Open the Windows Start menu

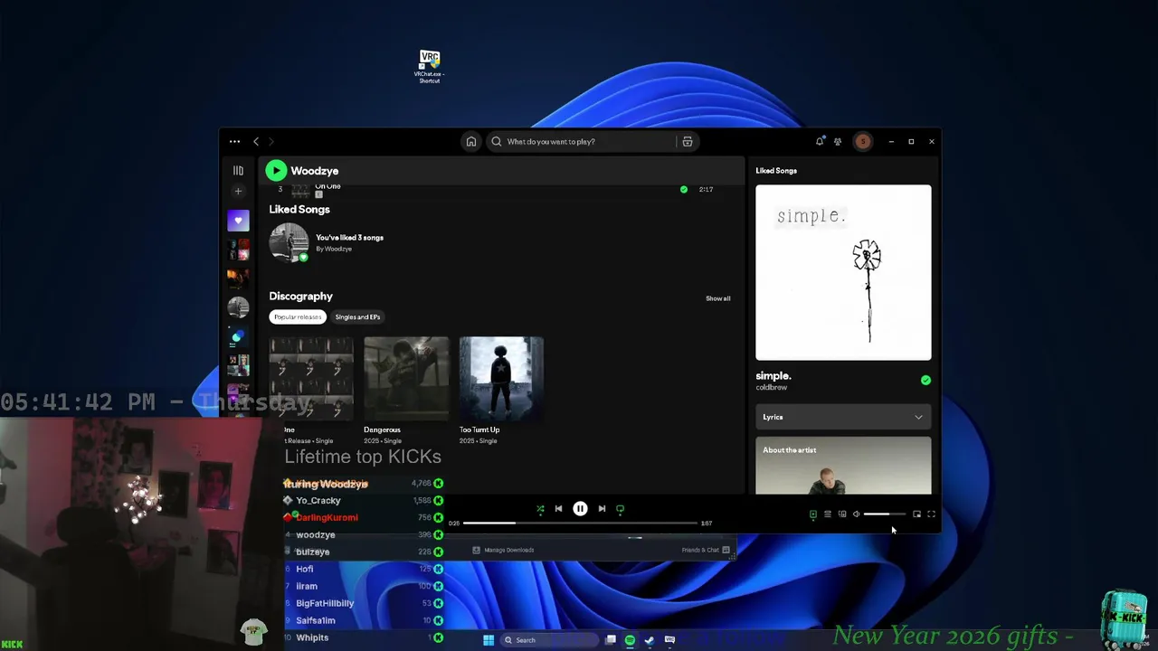tap(489, 640)
